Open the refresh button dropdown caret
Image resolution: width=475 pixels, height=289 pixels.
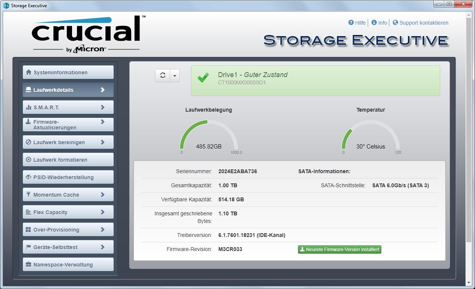(x=175, y=75)
